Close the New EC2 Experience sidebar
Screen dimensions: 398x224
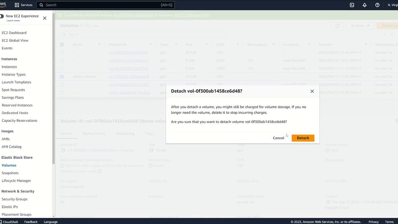click(x=45, y=18)
